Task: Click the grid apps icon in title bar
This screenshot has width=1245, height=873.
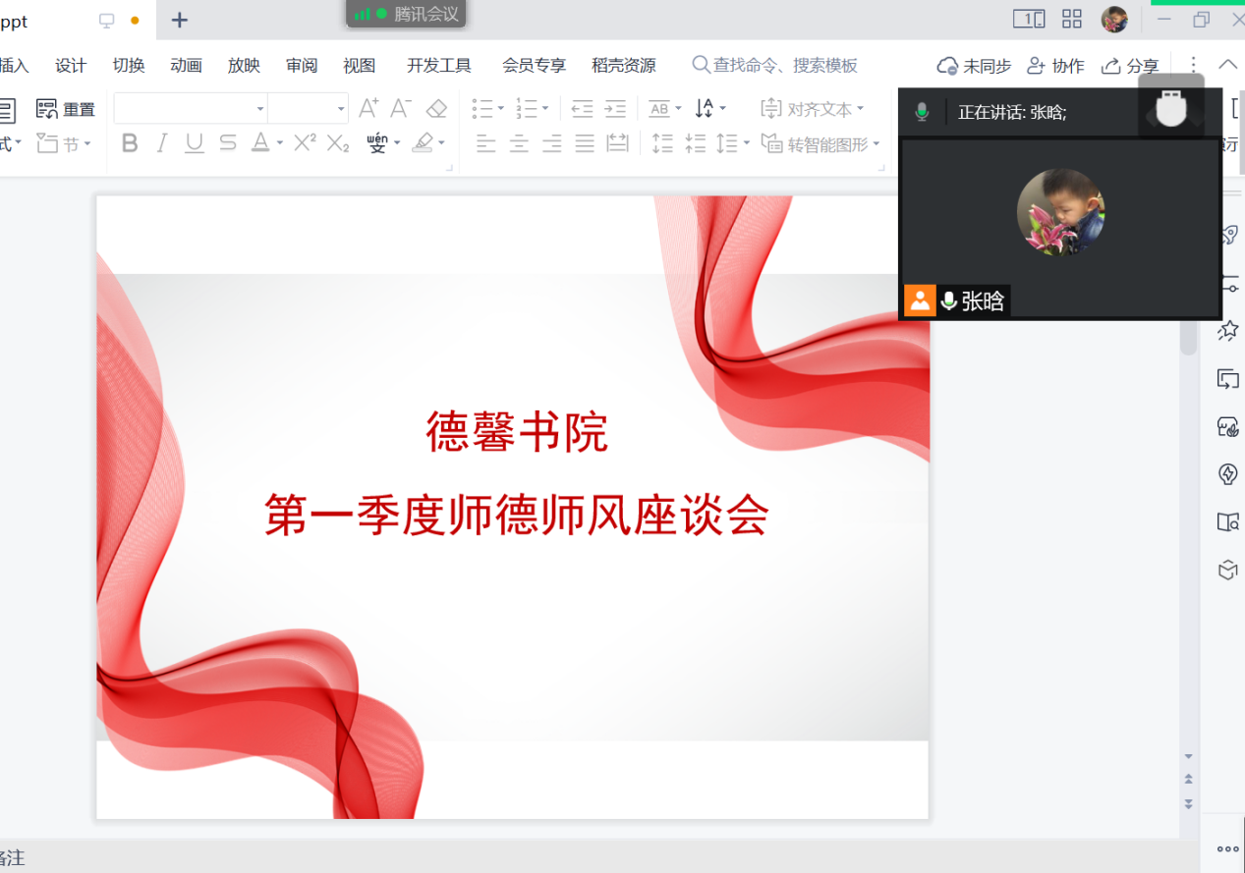Action: [x=1072, y=19]
